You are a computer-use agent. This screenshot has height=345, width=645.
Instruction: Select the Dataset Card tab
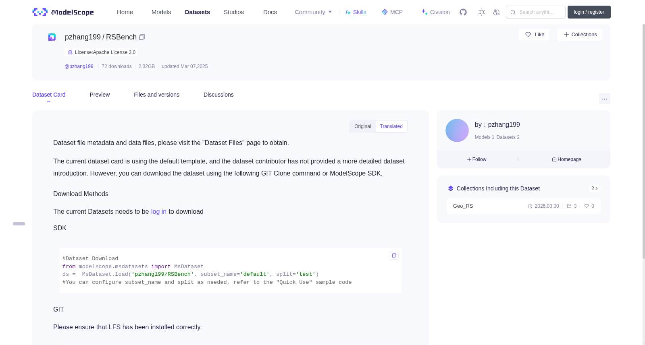pos(49,95)
